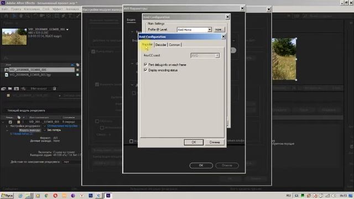Select the Pen tool
The height and width of the screenshot is (199, 354).
click(x=64, y=16)
